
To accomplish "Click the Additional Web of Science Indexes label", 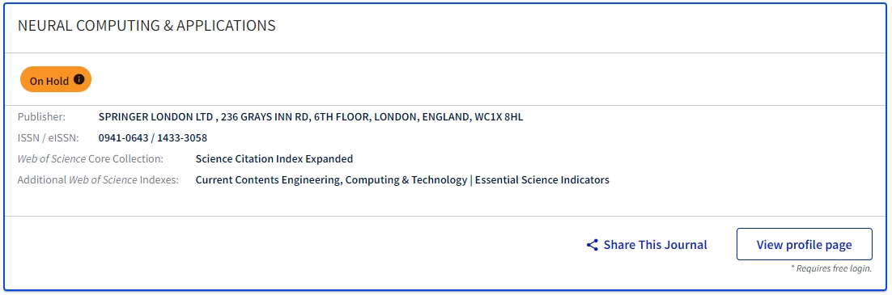I will 98,180.
